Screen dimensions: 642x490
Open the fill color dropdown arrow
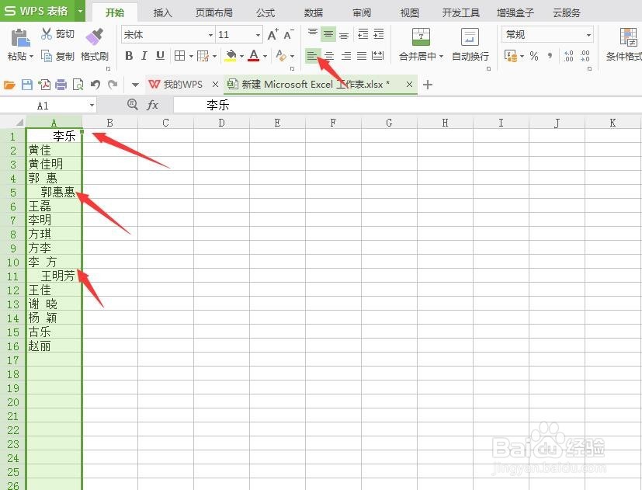tap(241, 56)
